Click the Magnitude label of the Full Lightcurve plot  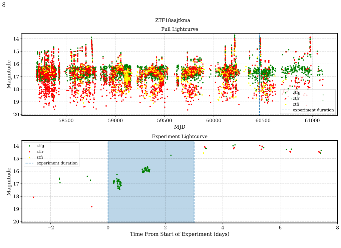click(x=8, y=74)
